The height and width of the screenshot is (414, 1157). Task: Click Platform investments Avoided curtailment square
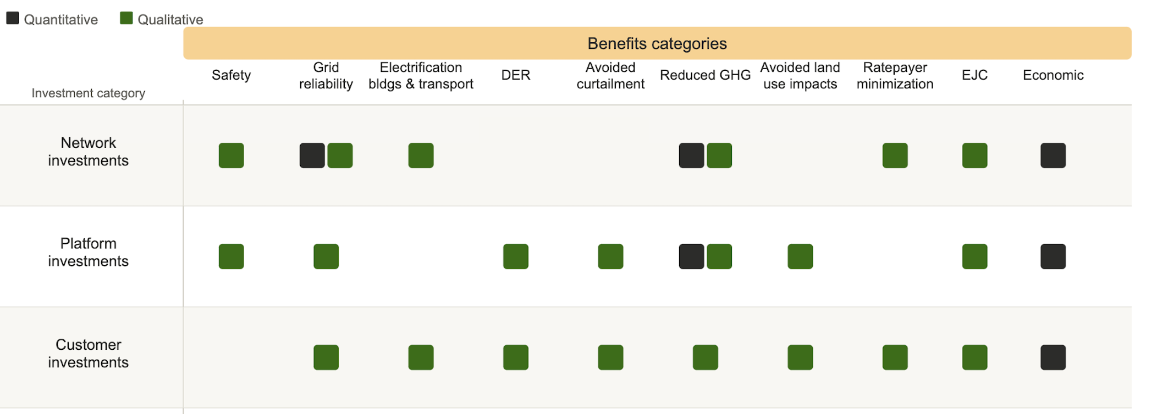(x=610, y=256)
